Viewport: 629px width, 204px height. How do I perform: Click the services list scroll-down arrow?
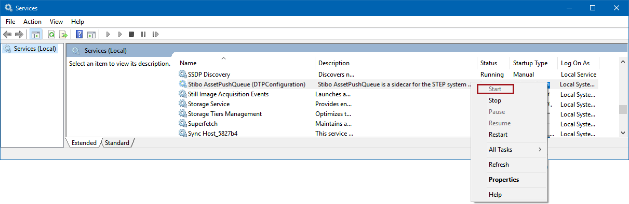(623, 133)
